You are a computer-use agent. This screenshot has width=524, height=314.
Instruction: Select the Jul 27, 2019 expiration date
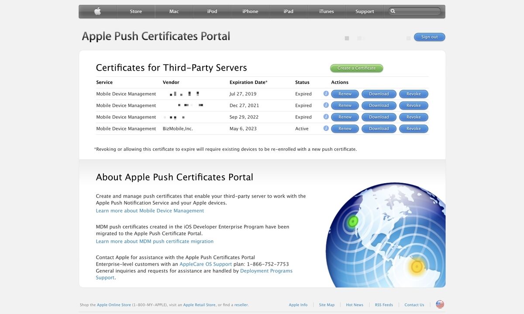click(243, 94)
